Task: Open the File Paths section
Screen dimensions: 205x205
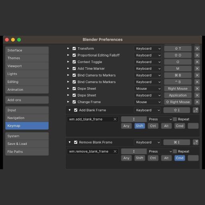Action: 27,152
